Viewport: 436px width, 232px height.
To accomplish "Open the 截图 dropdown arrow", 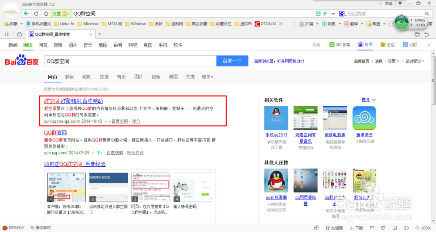I will coord(384,24).
